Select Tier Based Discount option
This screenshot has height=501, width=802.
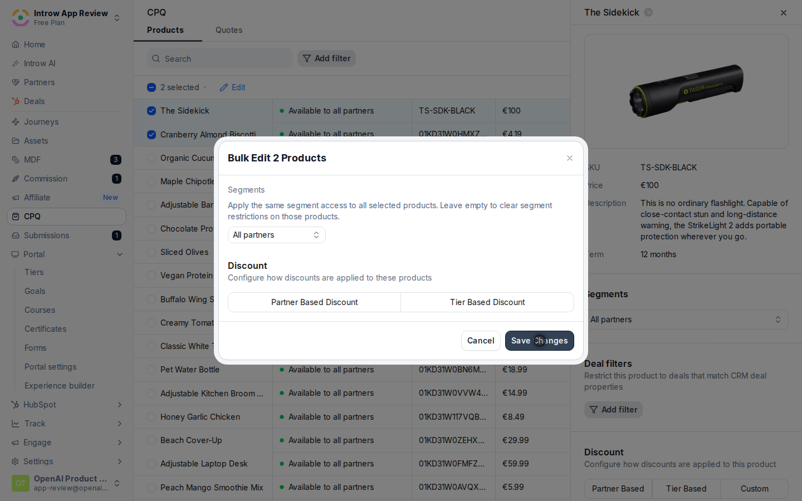[x=487, y=302]
